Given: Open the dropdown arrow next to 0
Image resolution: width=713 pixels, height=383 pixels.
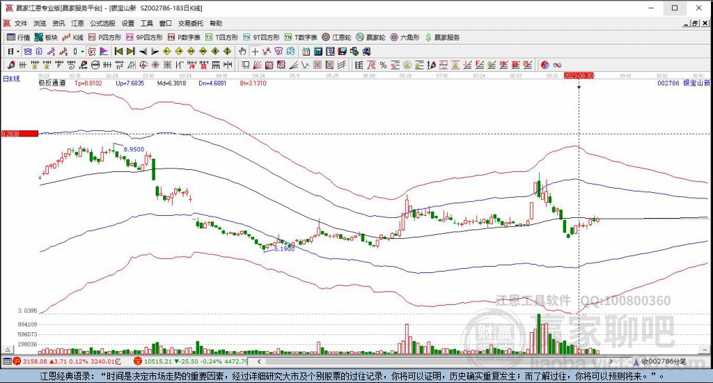Looking at the screenshot, I should pyautogui.click(x=82, y=51).
